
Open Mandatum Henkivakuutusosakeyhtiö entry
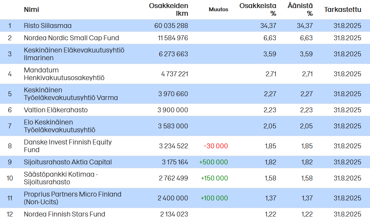pyautogui.click(x=64, y=74)
